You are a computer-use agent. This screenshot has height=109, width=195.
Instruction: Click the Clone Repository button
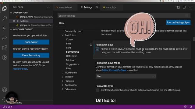(x=31, y=55)
